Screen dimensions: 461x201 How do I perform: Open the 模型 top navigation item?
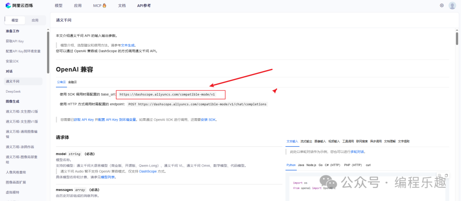[x=58, y=5]
